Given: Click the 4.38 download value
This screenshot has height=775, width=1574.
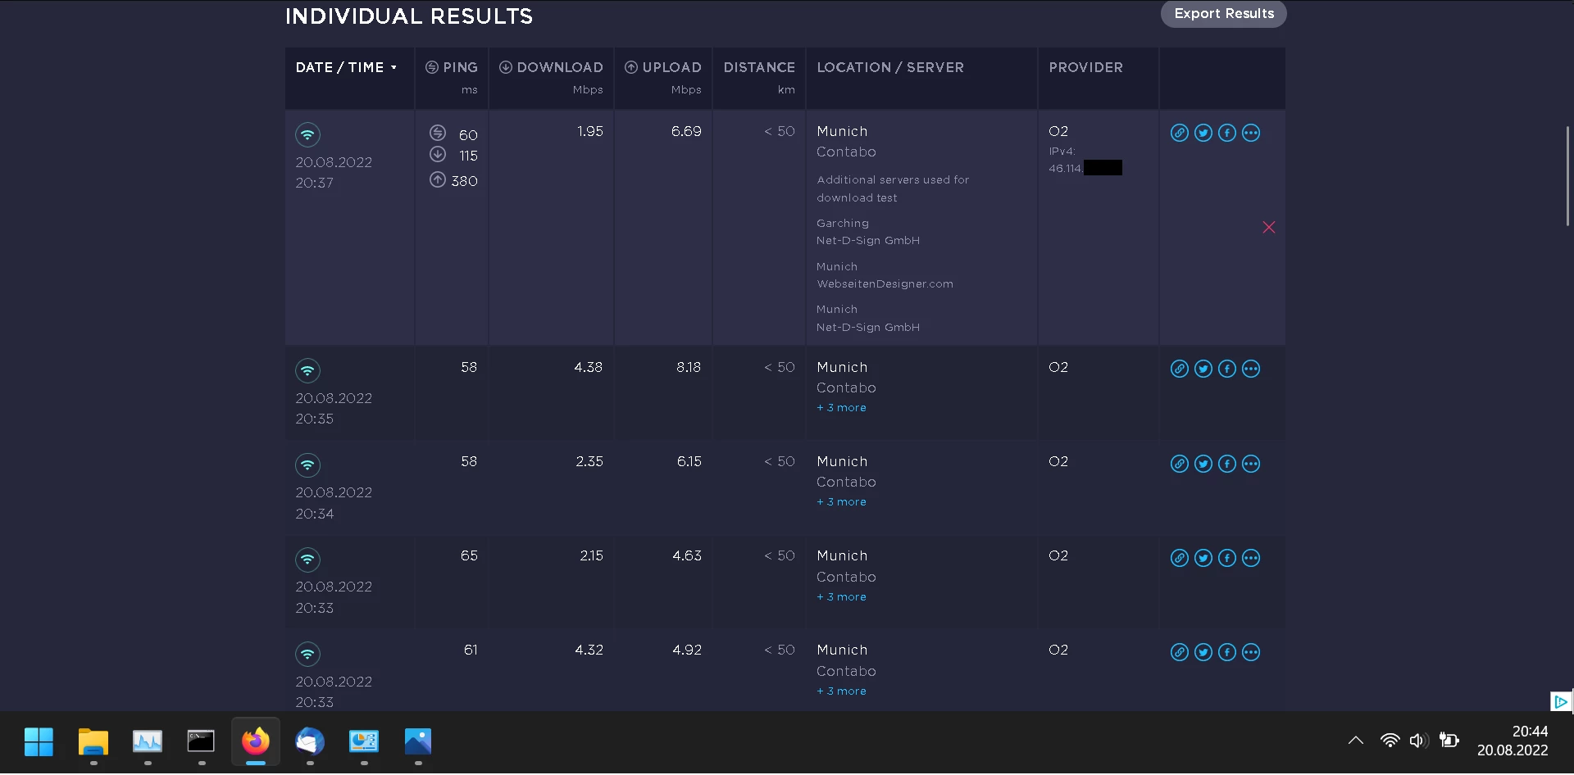Looking at the screenshot, I should click(x=588, y=368).
